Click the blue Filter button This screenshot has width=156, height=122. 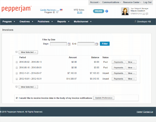(x=105, y=44)
